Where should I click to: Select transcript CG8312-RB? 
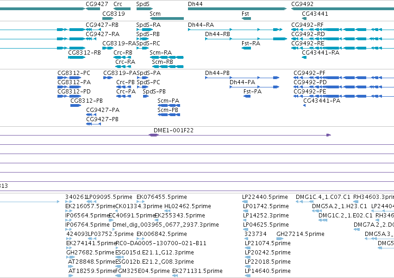[x=77, y=57]
